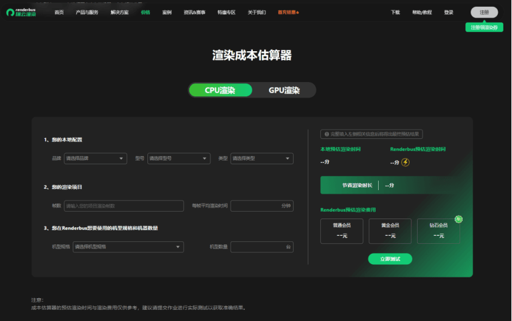This screenshot has width=512, height=321.
Task: Click the 每帧平均渲染时间 minutes input field
Action: tap(262, 206)
